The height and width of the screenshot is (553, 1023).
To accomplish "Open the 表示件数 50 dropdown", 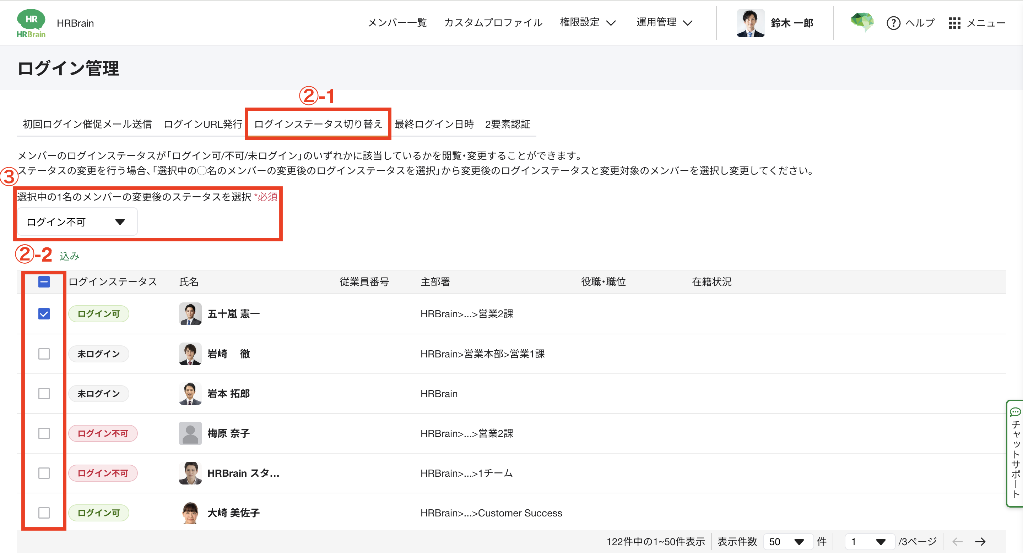I will coord(787,542).
